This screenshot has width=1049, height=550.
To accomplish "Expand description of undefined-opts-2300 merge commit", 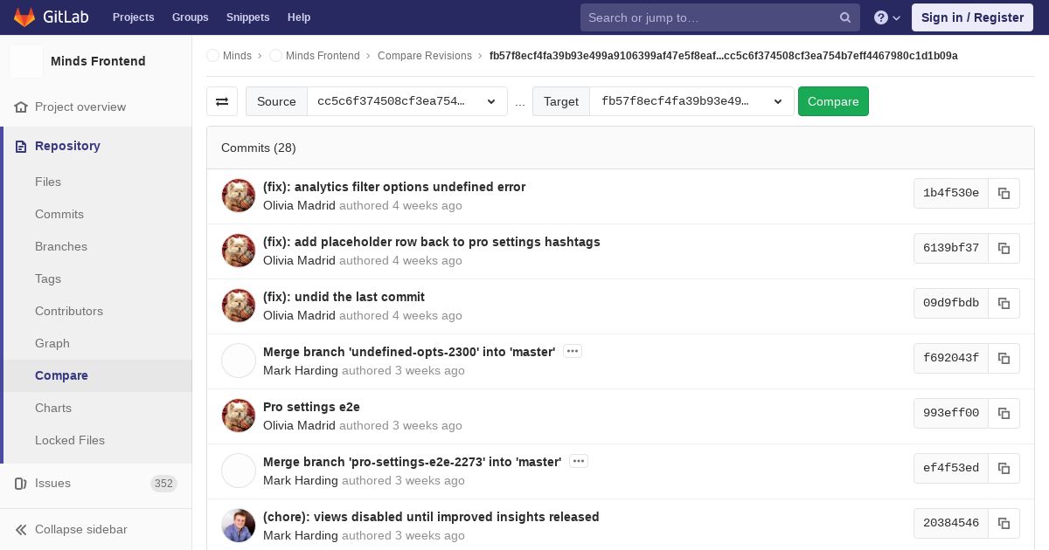I will click(573, 351).
